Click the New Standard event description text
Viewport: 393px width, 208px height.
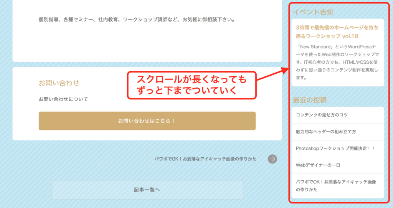(337, 61)
